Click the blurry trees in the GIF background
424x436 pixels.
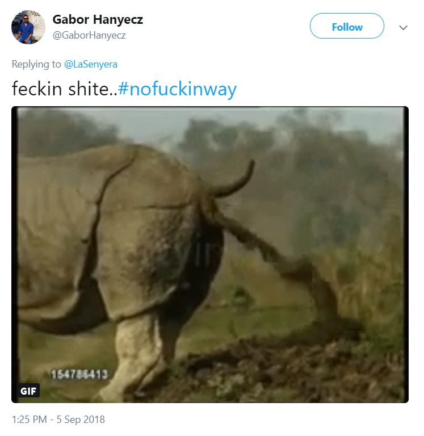point(318,170)
